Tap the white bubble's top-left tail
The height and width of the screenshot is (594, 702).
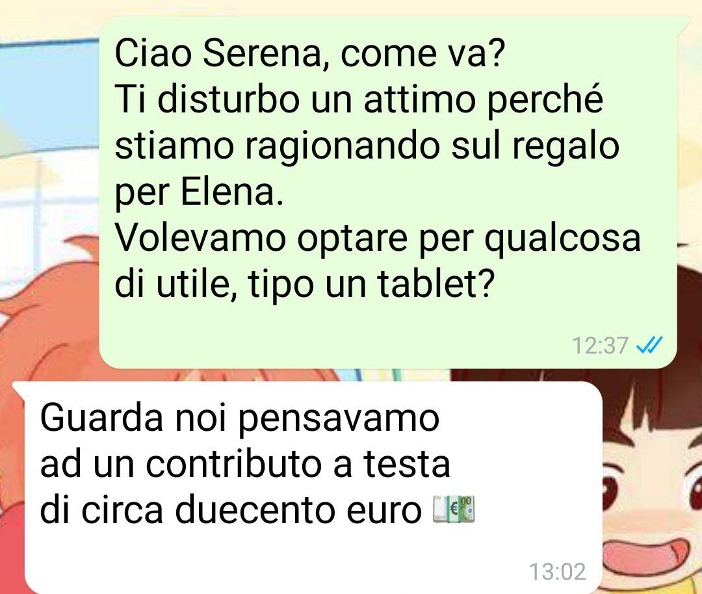(x=19, y=389)
